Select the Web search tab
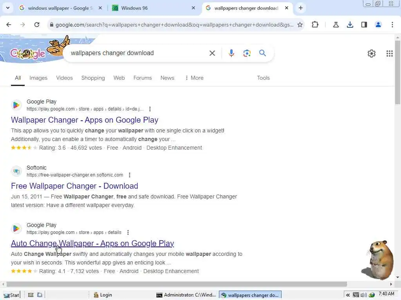 coord(119,78)
